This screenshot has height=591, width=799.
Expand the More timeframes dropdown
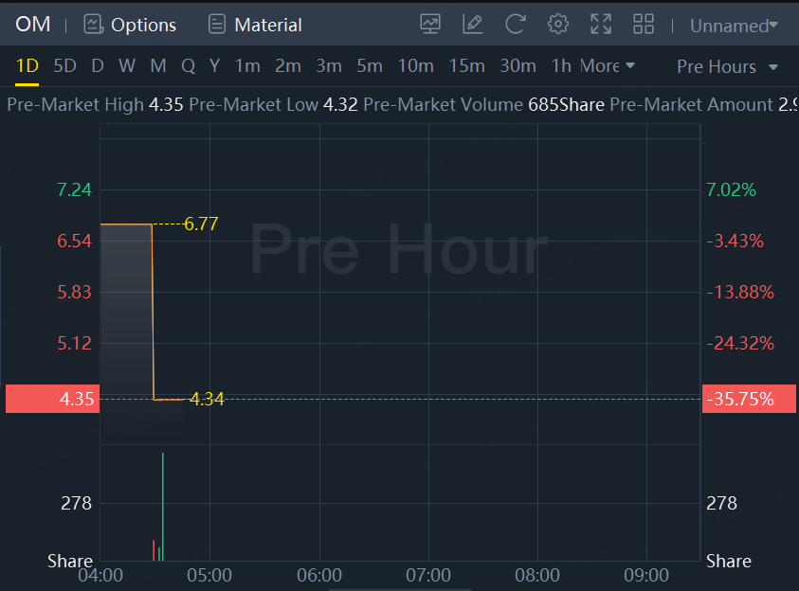[608, 66]
